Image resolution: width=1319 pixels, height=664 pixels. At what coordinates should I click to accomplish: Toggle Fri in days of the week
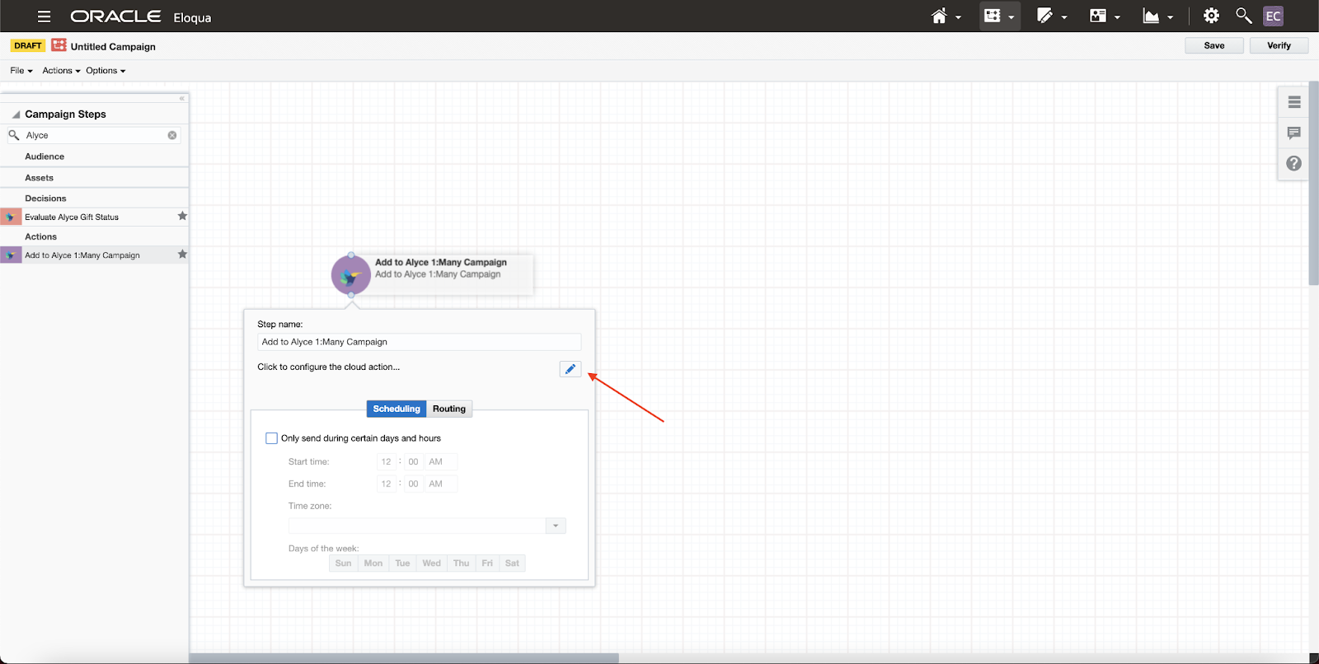click(487, 563)
